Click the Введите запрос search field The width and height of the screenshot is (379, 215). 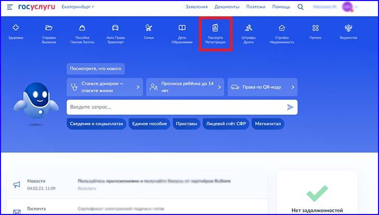tap(174, 107)
